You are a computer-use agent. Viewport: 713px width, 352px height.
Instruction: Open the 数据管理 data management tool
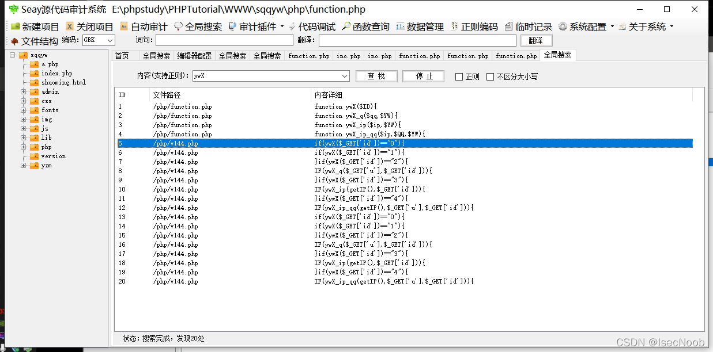(420, 26)
